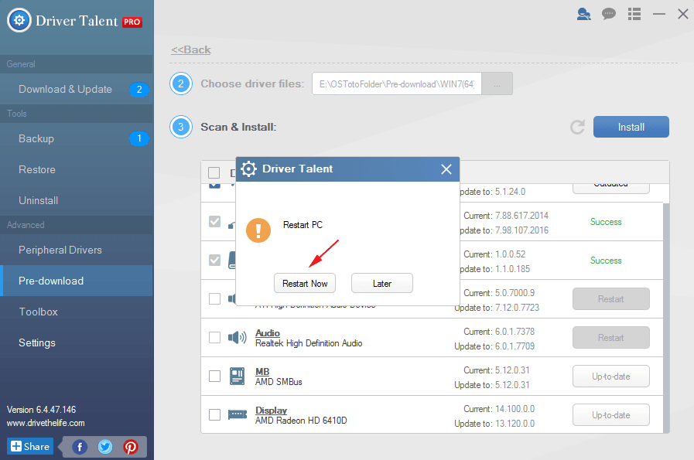Click Up-to-date button for AMD Radeon
This screenshot has width=694, height=460.
point(610,415)
